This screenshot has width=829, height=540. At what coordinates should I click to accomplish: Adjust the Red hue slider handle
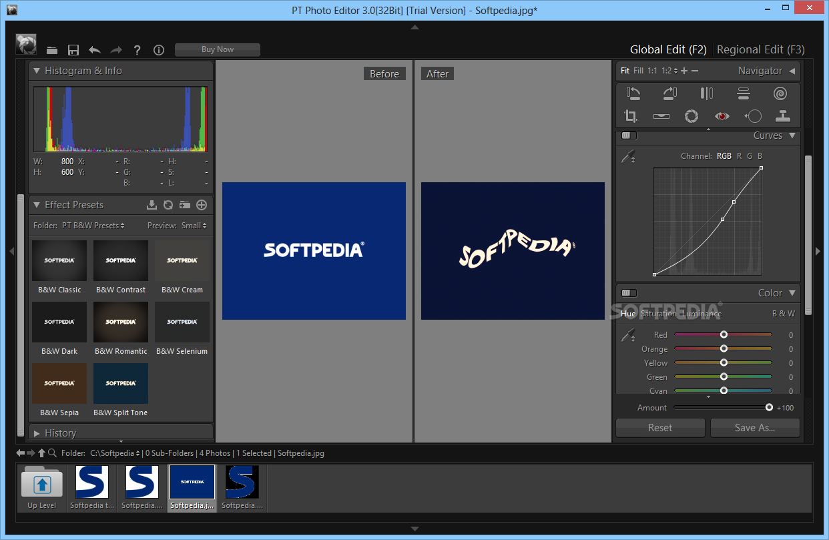(x=724, y=334)
